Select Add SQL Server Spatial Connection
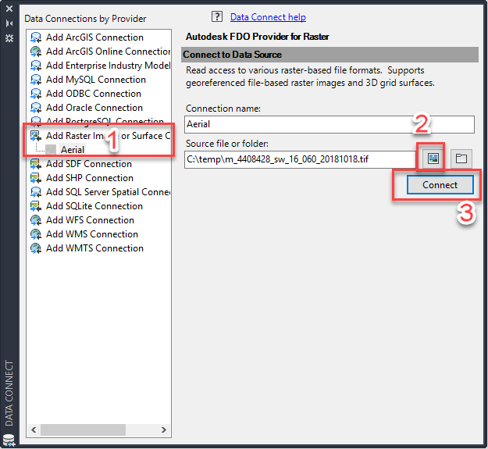The width and height of the screenshot is (488, 449). coord(108,191)
